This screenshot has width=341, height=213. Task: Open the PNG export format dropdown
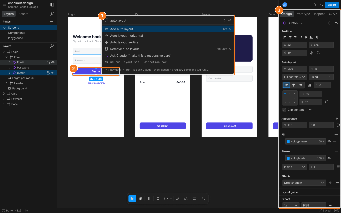314,205
